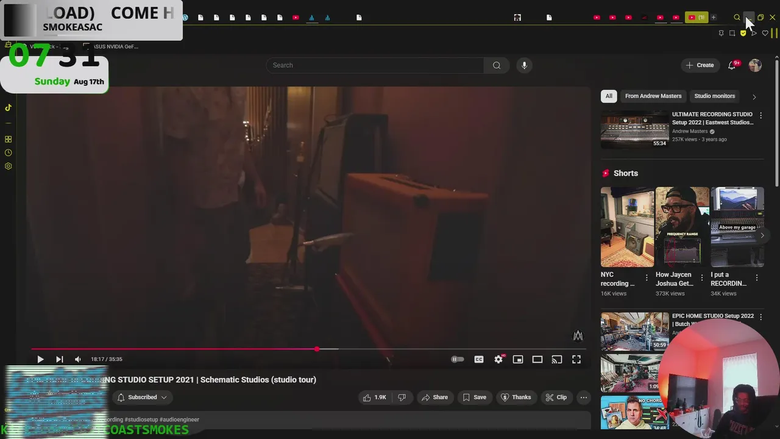780x439 pixels.
Task: Select the All filter chip
Action: click(609, 96)
